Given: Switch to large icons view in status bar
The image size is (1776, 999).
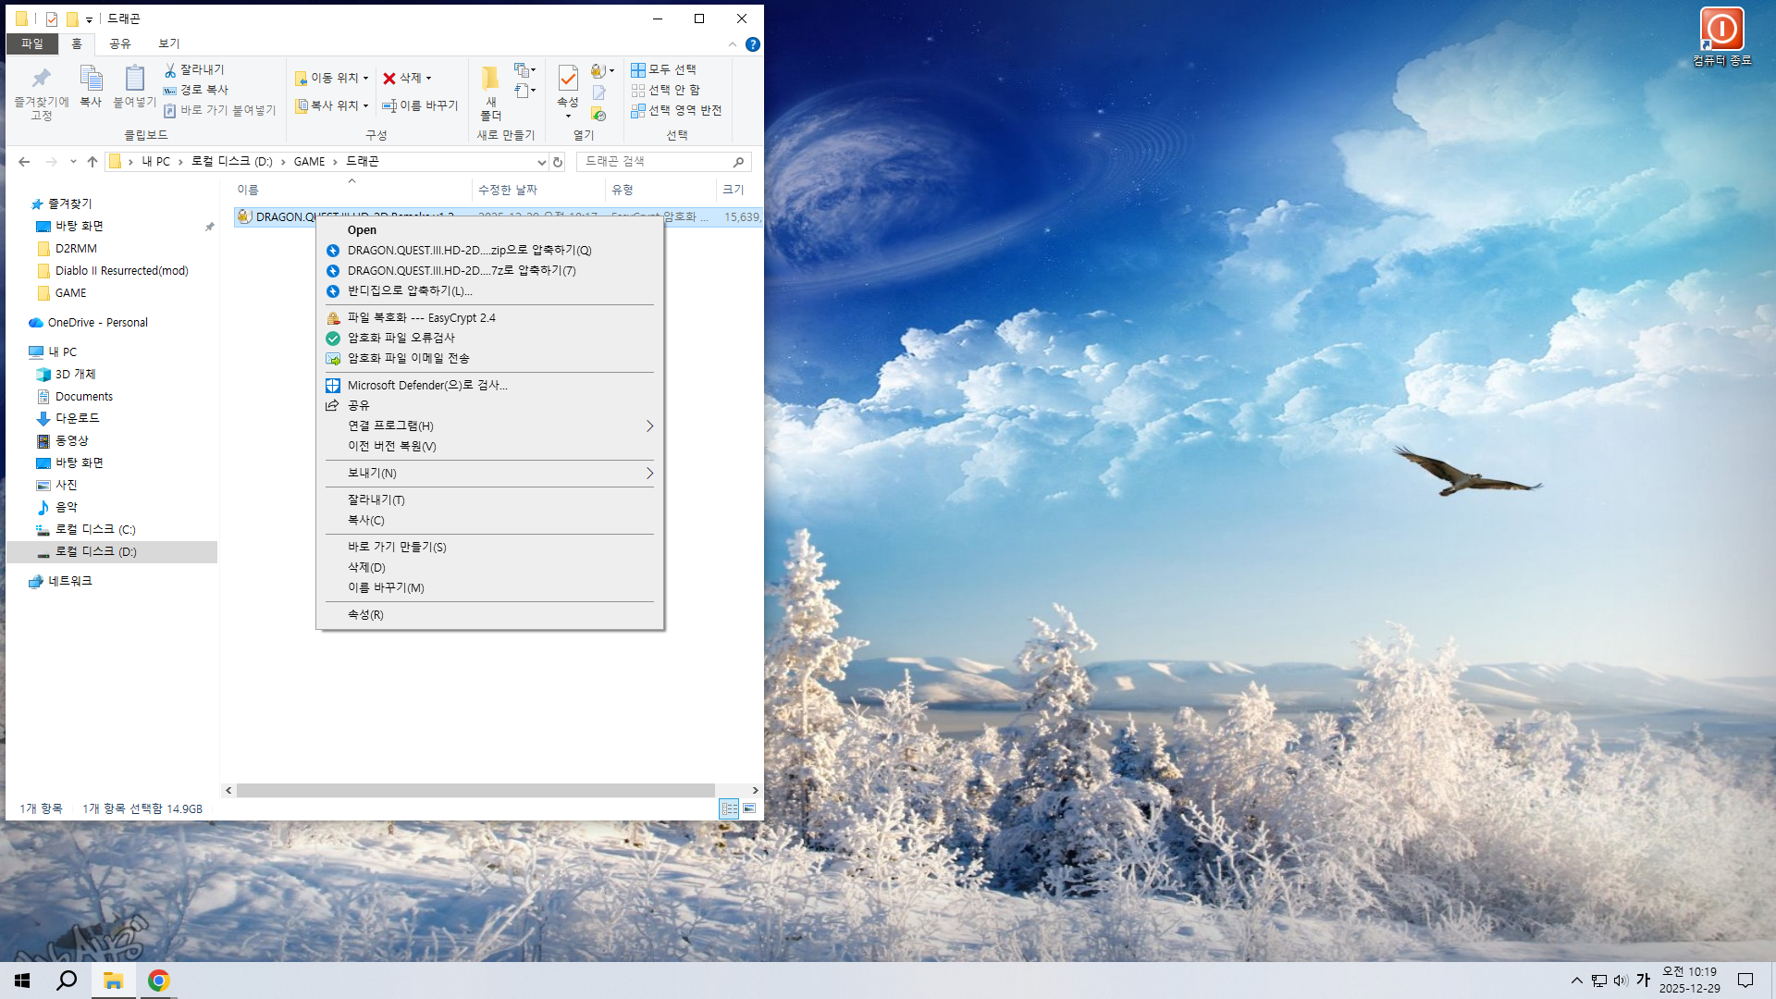Looking at the screenshot, I should (x=749, y=808).
